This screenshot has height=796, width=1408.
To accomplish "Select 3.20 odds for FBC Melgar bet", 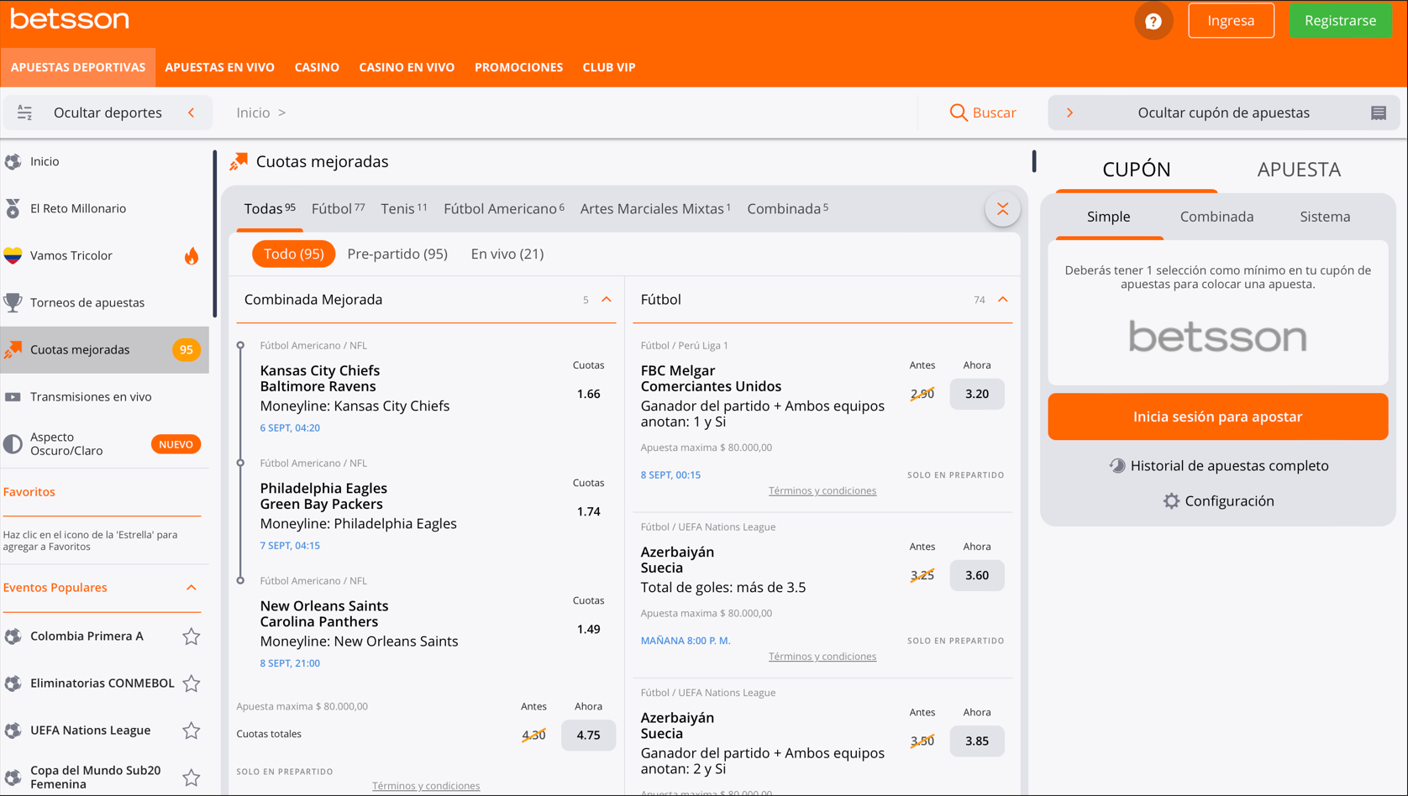I will pos(976,394).
